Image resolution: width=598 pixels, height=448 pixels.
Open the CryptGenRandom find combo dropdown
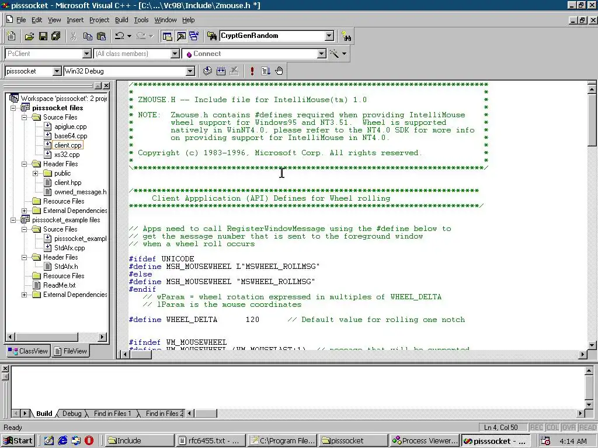(x=329, y=36)
